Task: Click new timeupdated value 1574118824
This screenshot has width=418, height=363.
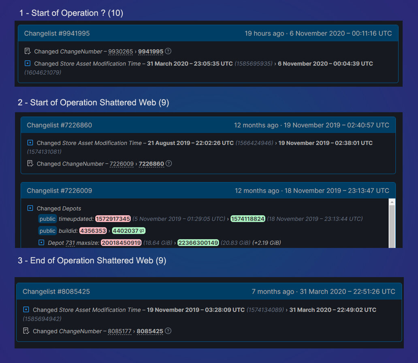Action: pyautogui.click(x=247, y=219)
